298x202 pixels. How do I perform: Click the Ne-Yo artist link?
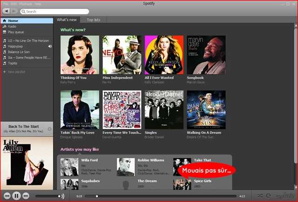pos(107,82)
